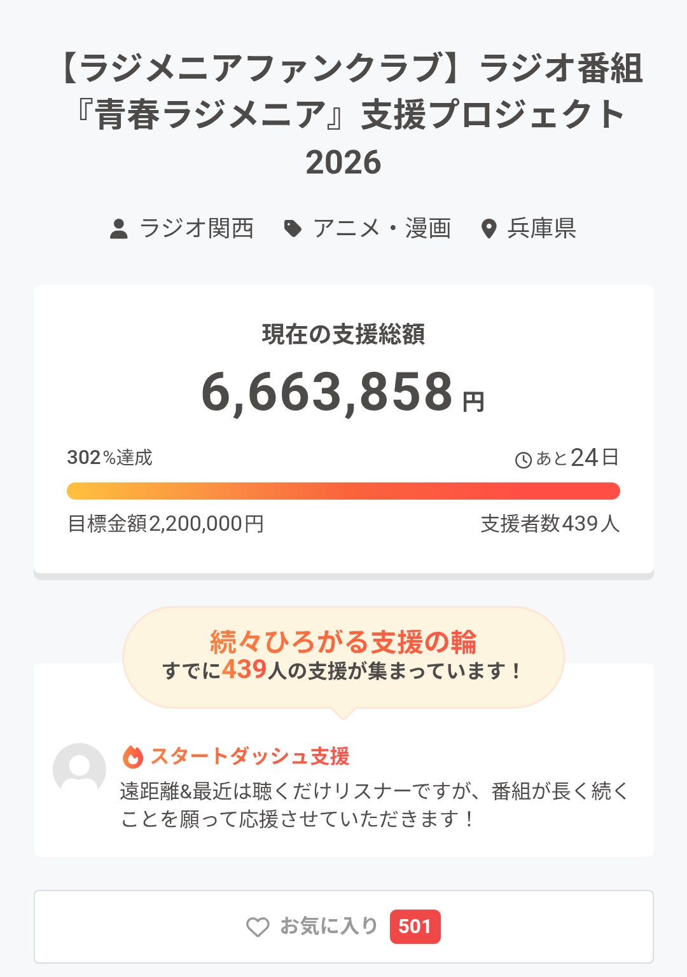Click the 支援者数439人 supporter count
687x977 pixels.
(x=550, y=524)
